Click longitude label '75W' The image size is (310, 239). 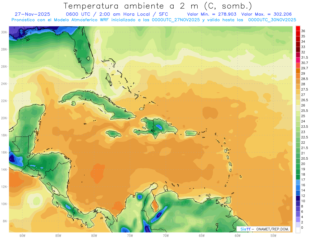click(x=130, y=236)
